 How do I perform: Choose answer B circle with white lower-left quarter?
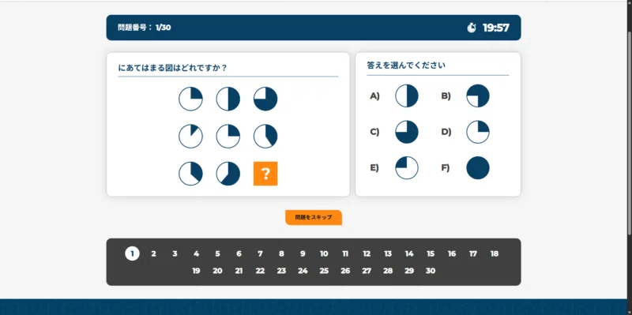click(x=478, y=96)
